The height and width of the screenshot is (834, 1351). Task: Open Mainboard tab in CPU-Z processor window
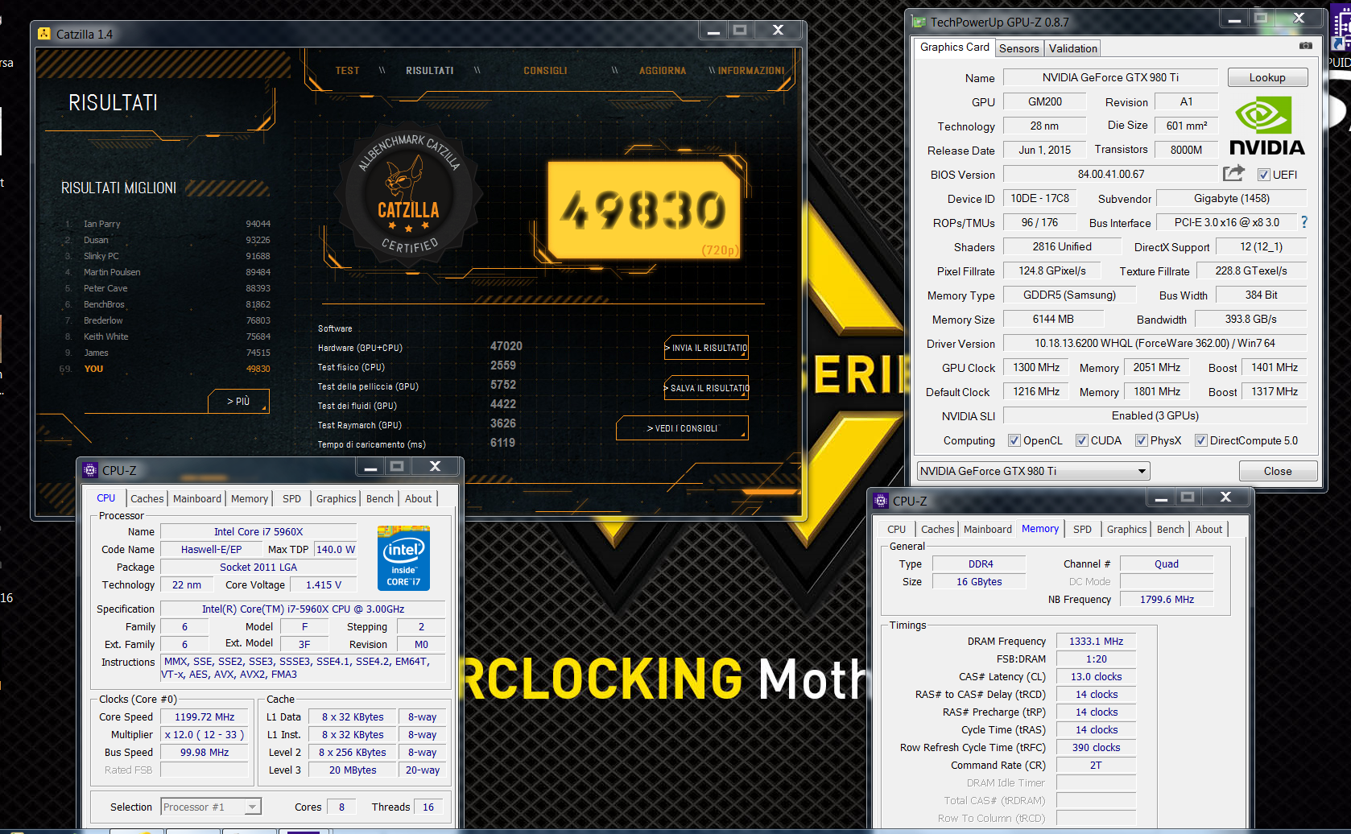(x=197, y=498)
